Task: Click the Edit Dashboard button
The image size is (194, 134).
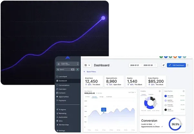Action: (176, 65)
